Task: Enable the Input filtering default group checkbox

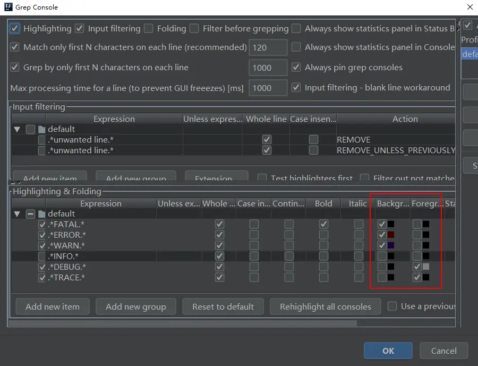Action: coord(30,129)
